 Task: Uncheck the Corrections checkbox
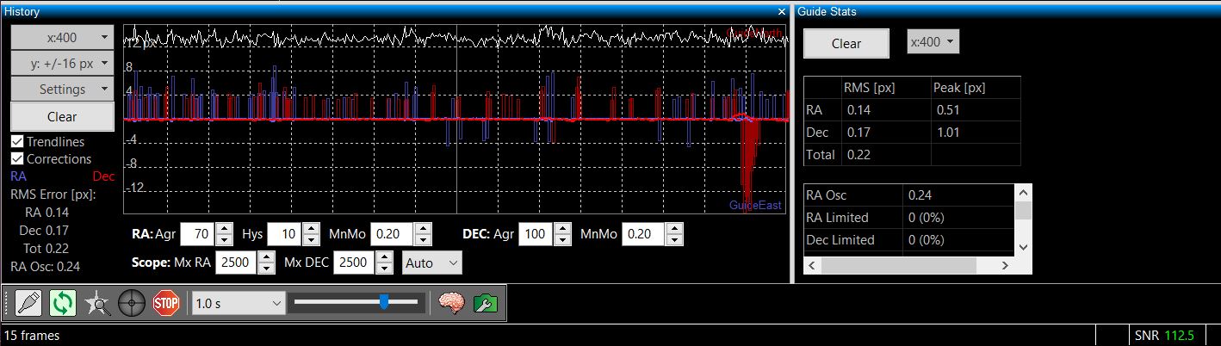pyautogui.click(x=18, y=159)
